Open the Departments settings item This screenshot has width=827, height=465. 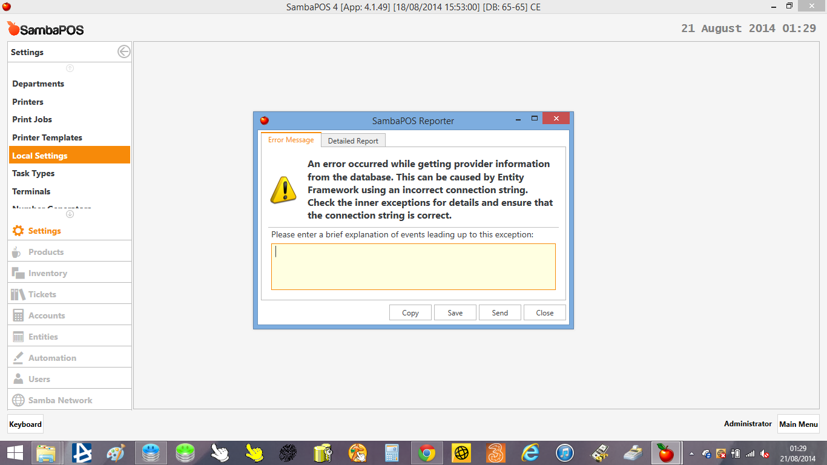tap(70, 84)
